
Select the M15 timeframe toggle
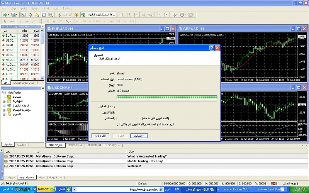click(92, 21)
